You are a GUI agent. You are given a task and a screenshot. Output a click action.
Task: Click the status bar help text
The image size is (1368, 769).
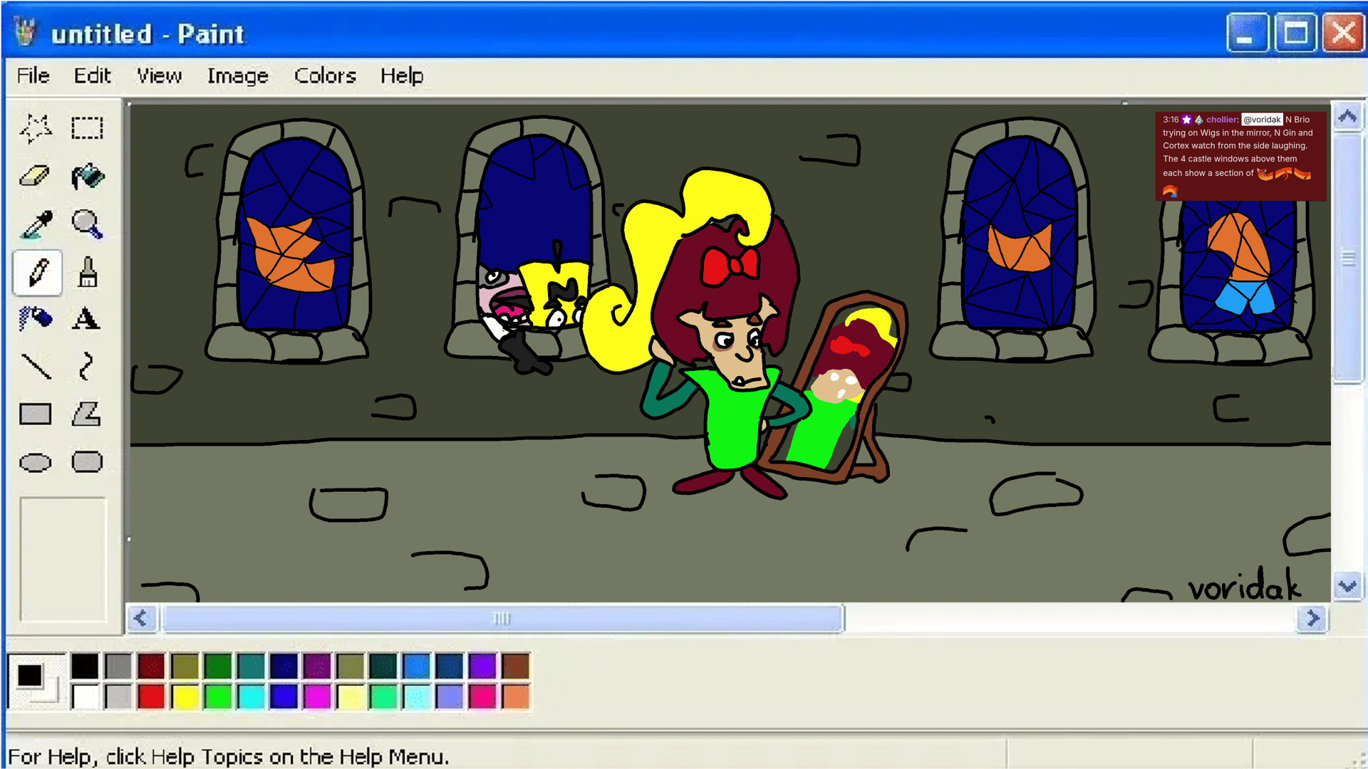(229, 756)
